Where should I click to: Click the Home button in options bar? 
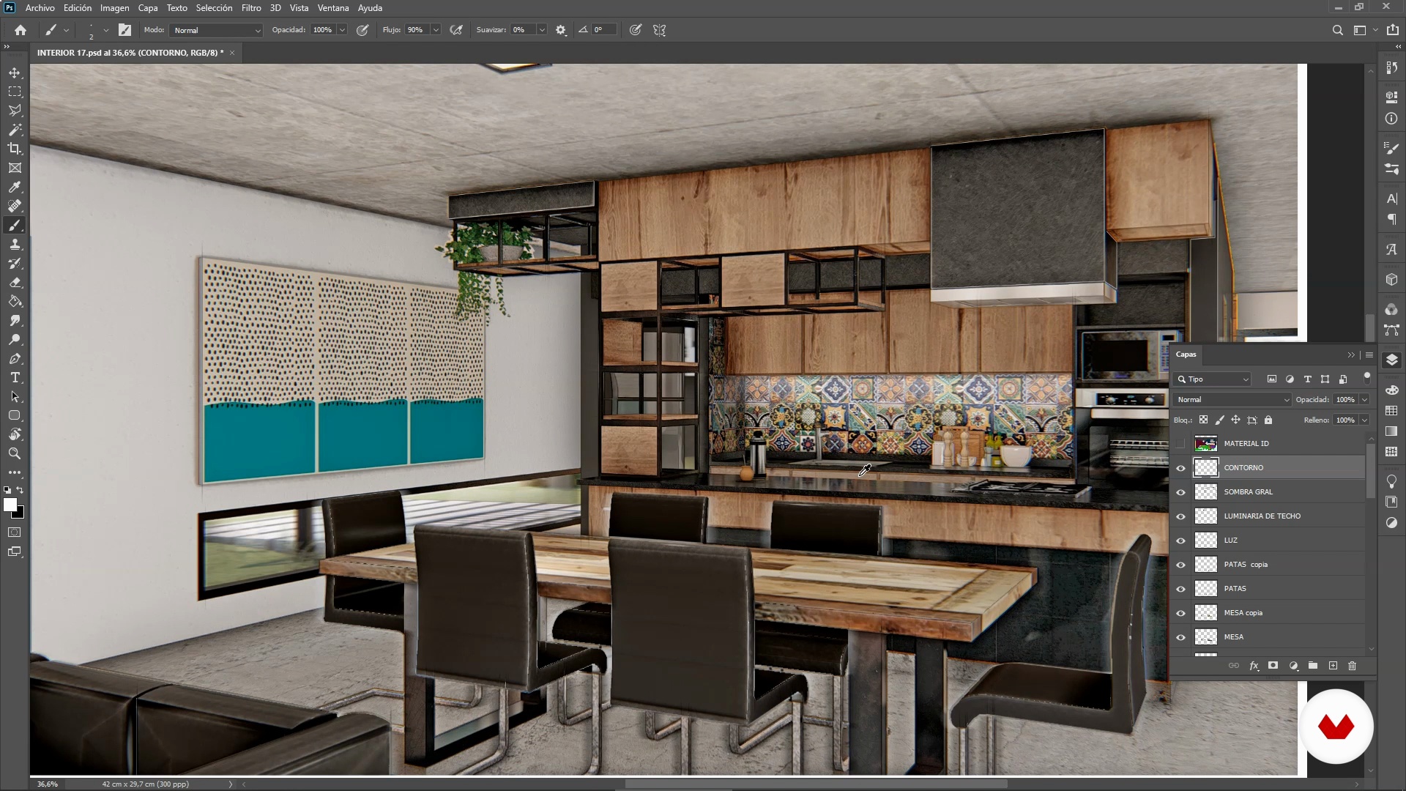point(21,30)
